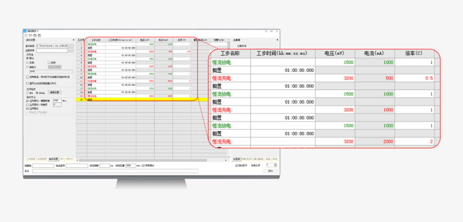
Task: Click the Open folder toolbar icon
Action: [31, 35]
